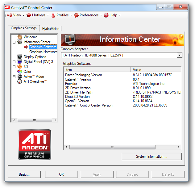This screenshot has width=195, height=188.
Task: Click the Item column header
Action: [x=97, y=69]
